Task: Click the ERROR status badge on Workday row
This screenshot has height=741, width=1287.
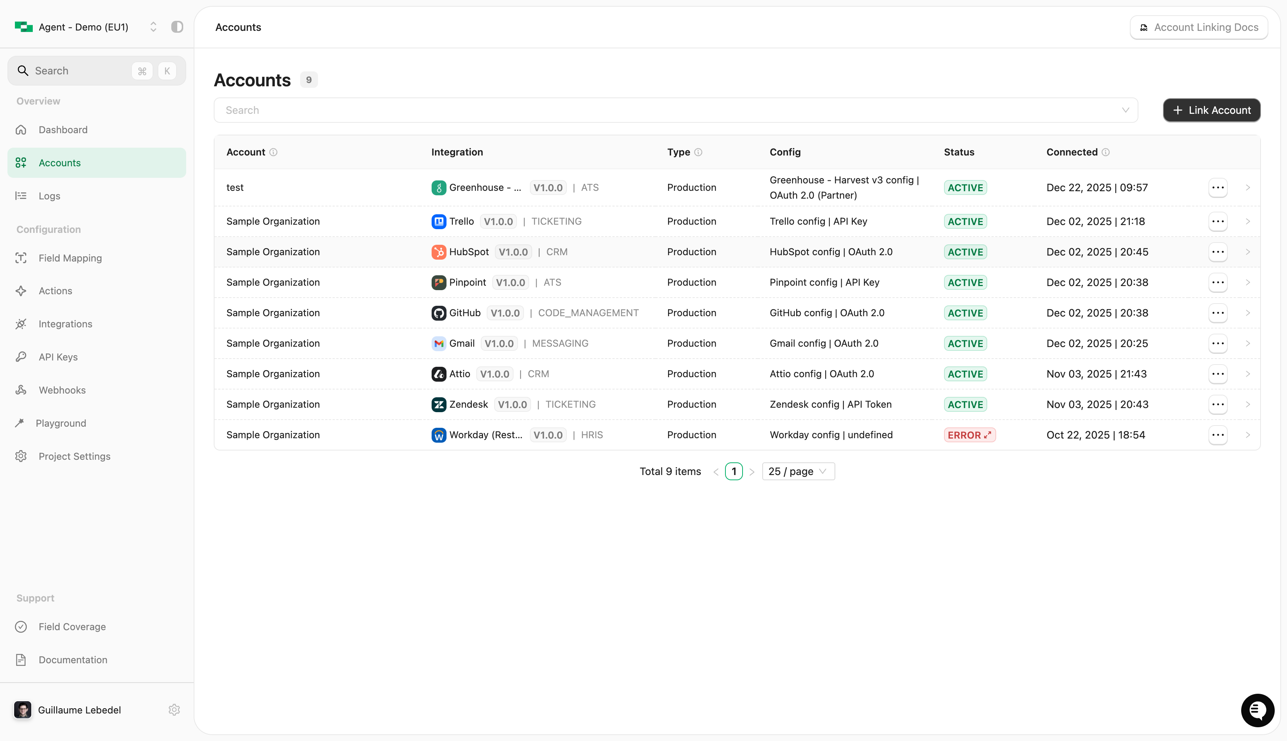Action: point(970,434)
